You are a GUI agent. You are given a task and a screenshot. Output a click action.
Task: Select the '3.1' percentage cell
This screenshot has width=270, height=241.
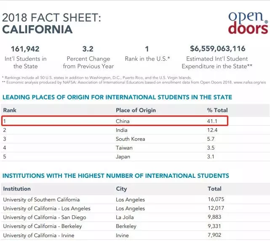pyautogui.click(x=211, y=157)
